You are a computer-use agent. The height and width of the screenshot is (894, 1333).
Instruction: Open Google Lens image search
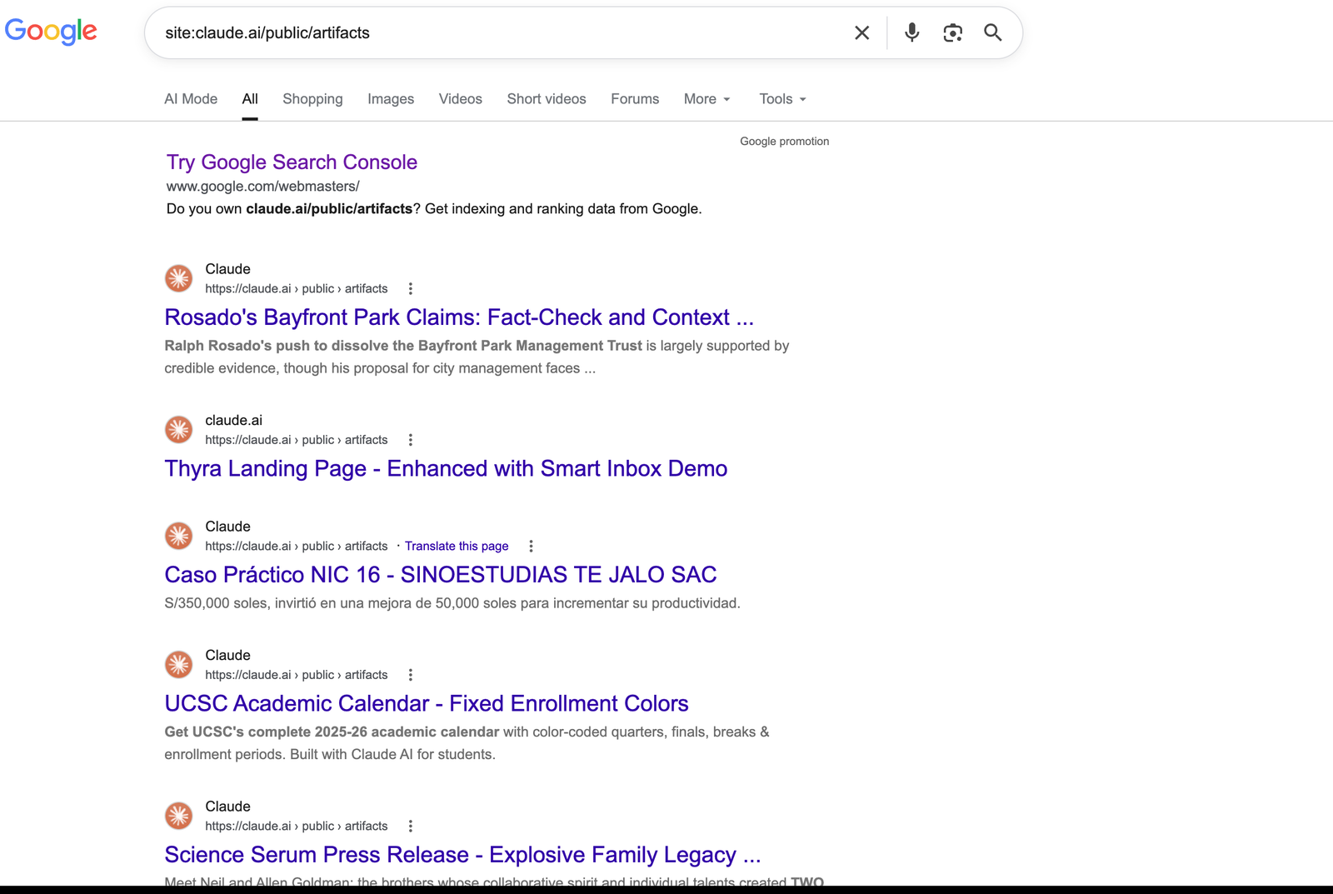tap(952, 32)
